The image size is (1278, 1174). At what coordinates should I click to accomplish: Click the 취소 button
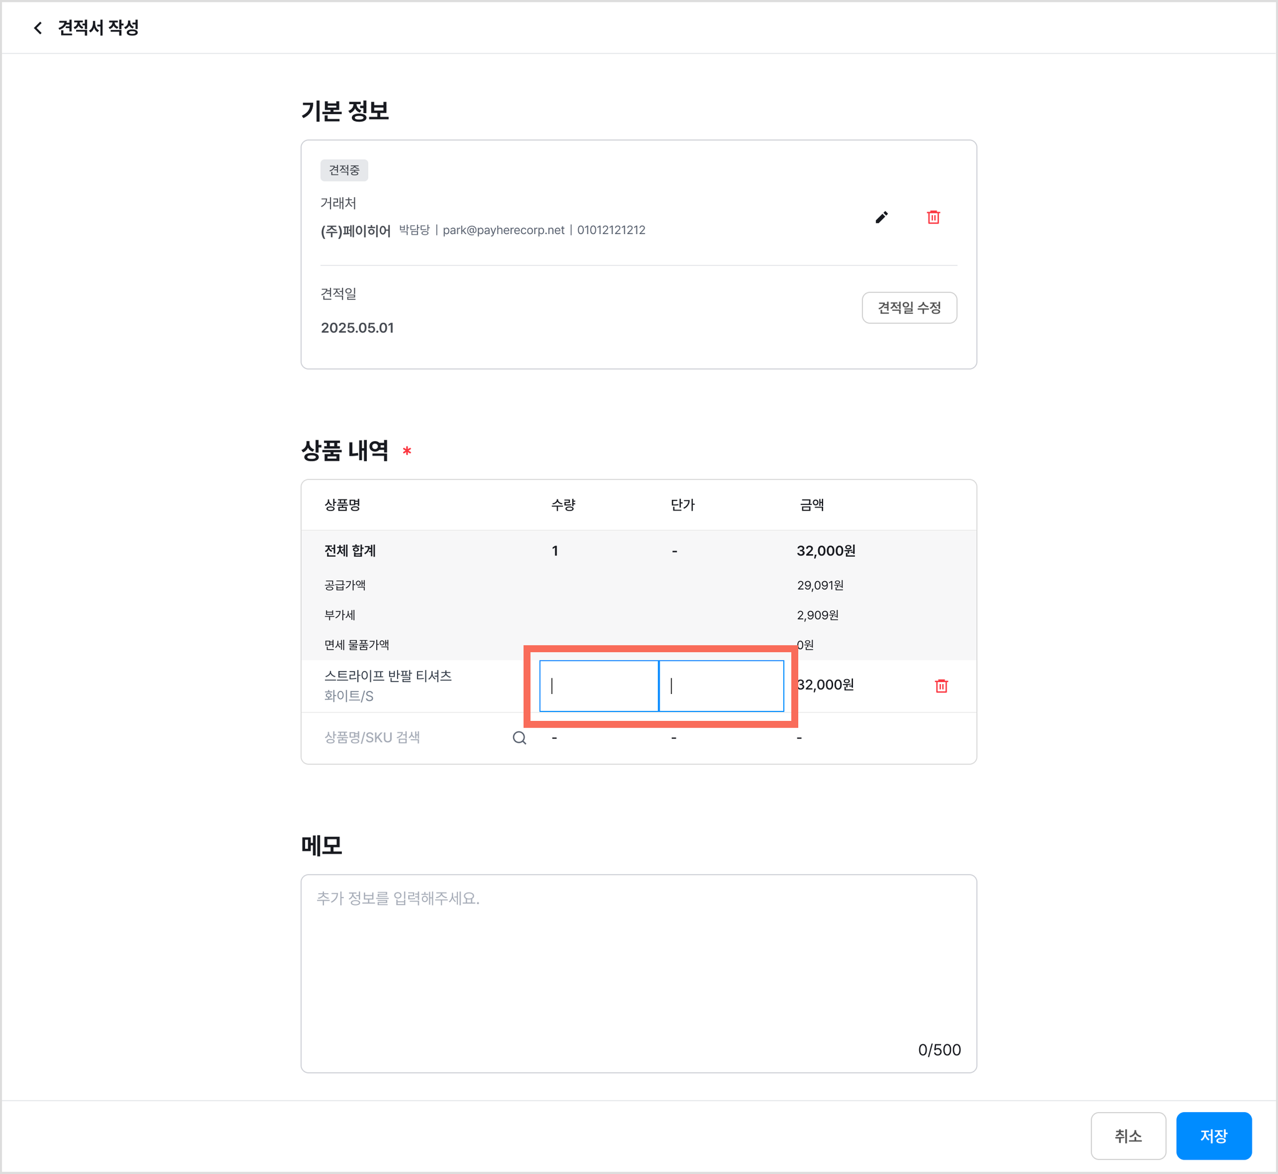[1128, 1136]
